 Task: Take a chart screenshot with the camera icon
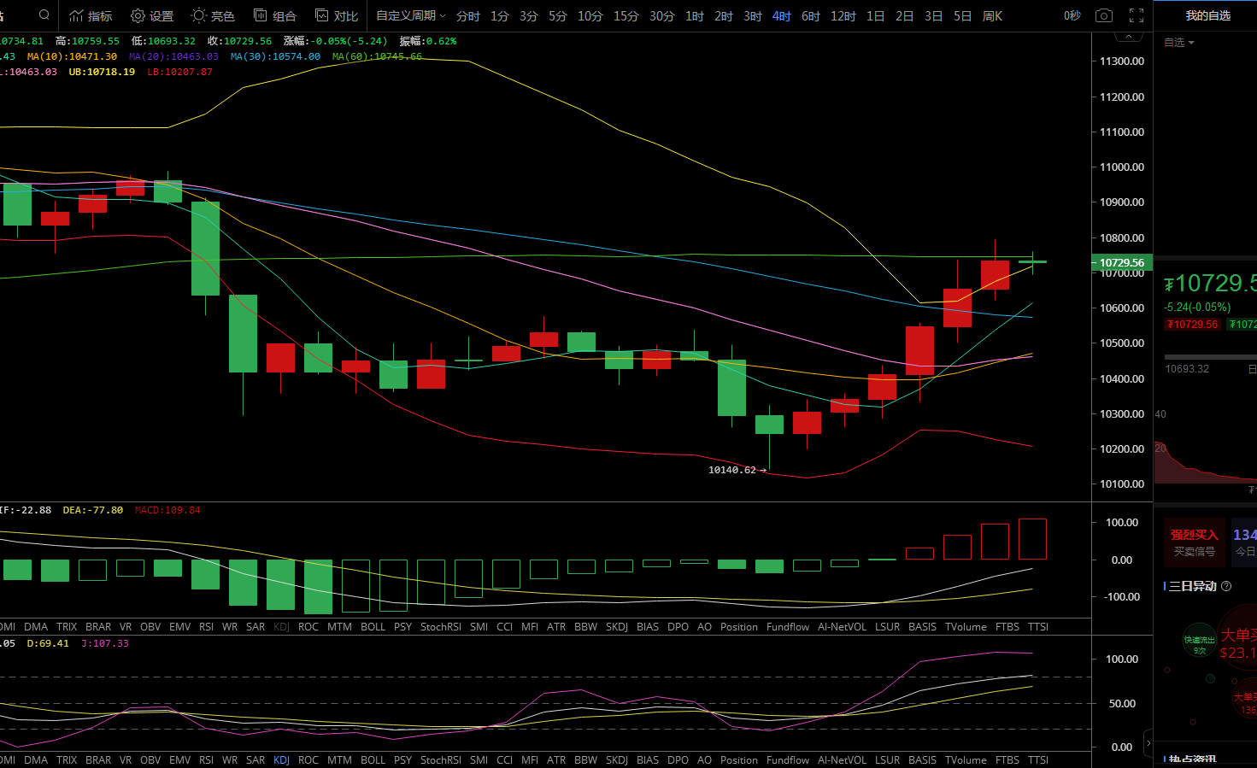click(x=1104, y=15)
